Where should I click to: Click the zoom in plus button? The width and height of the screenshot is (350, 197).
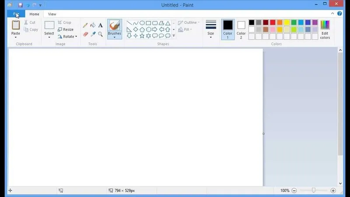(333, 190)
